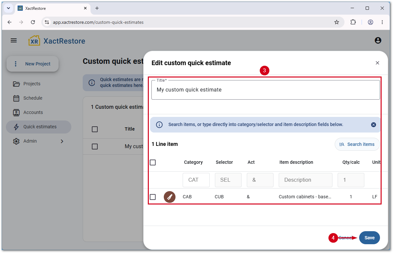Click the cabinetry saw icon in CAB row
Image resolution: width=393 pixels, height=253 pixels.
point(170,197)
